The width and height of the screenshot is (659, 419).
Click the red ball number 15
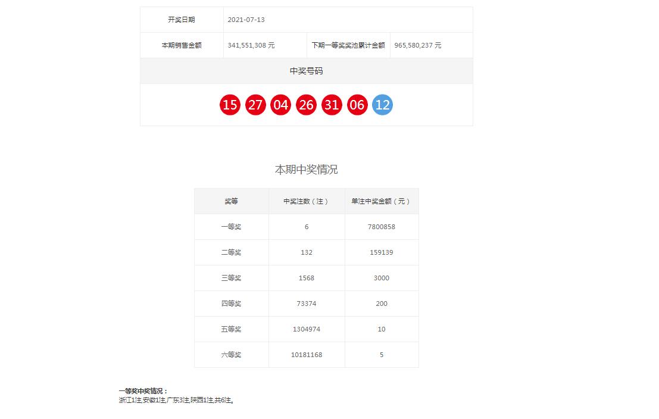pos(230,105)
